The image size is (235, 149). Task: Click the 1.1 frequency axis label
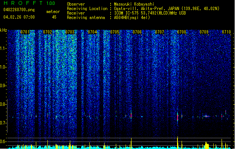tap(3, 48)
